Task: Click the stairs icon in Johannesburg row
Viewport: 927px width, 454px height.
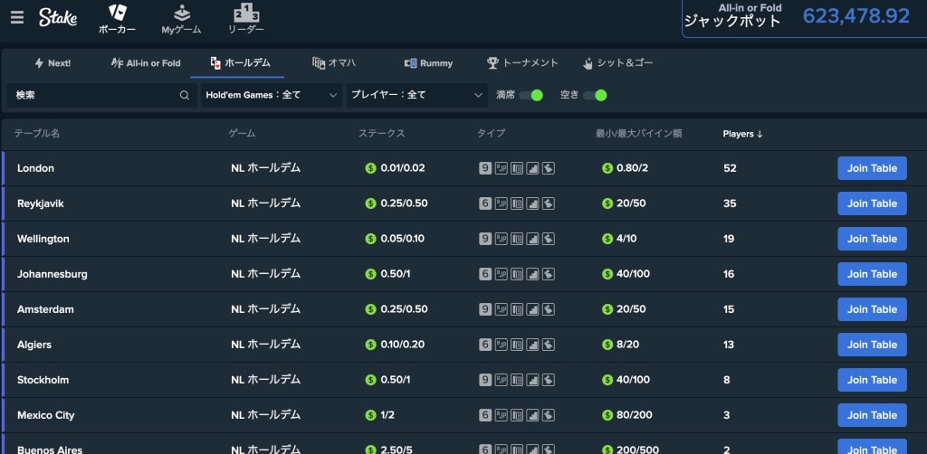Action: [532, 275]
